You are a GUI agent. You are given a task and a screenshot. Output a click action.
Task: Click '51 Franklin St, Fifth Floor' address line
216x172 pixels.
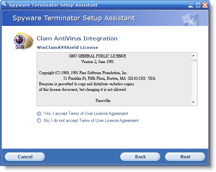109,78
